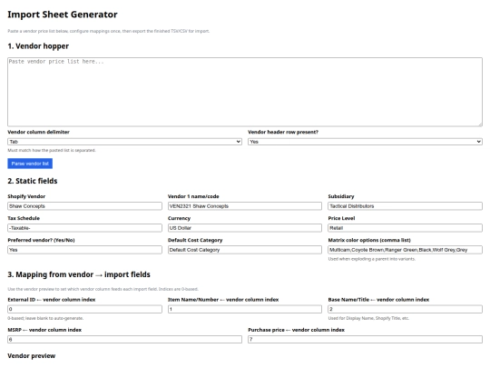Focus the Item Name/Number column index field
This screenshot has width=490, height=368.
click(245, 309)
